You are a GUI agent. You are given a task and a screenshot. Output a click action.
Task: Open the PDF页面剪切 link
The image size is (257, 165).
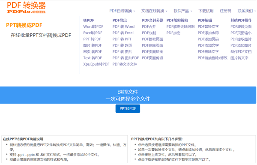152,58
